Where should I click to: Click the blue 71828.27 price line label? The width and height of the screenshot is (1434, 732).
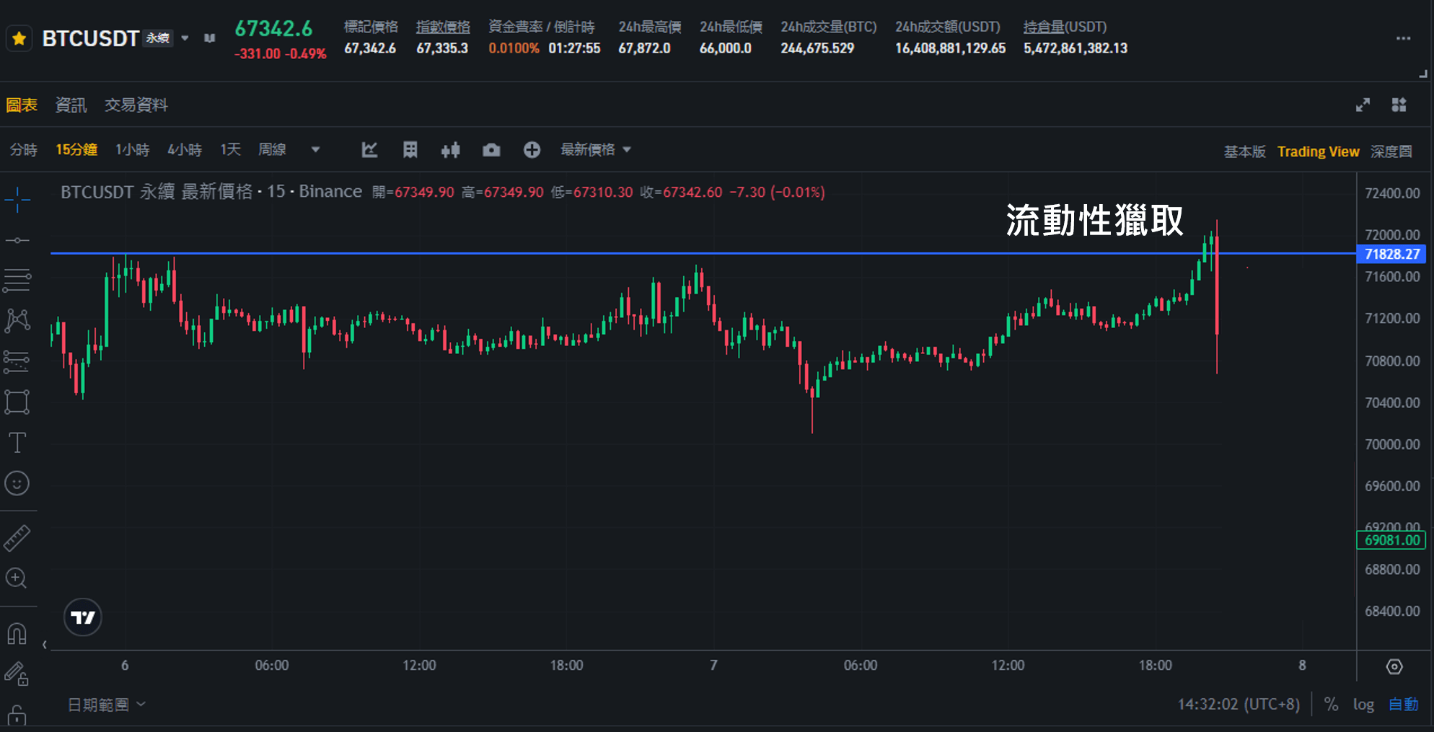click(1391, 254)
